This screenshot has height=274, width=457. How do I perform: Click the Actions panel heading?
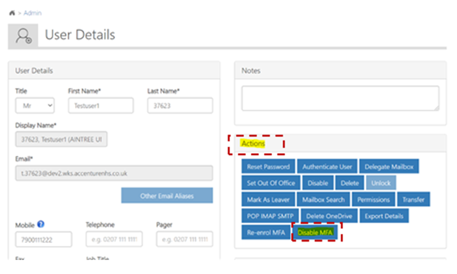[253, 144]
